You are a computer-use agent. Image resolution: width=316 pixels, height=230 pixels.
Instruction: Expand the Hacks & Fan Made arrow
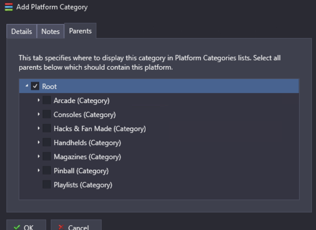tap(39, 128)
